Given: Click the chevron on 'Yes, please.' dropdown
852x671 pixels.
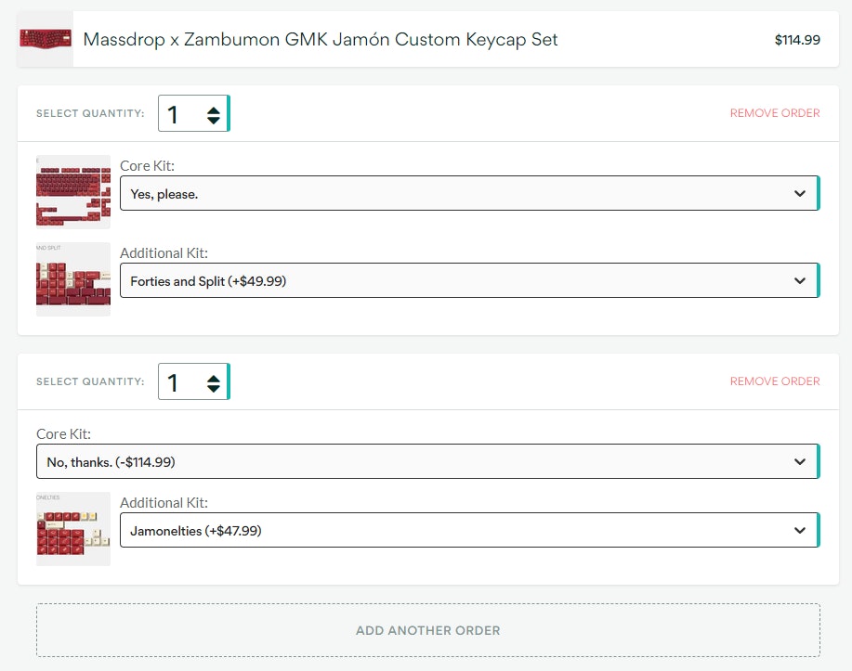Looking at the screenshot, I should point(800,194).
